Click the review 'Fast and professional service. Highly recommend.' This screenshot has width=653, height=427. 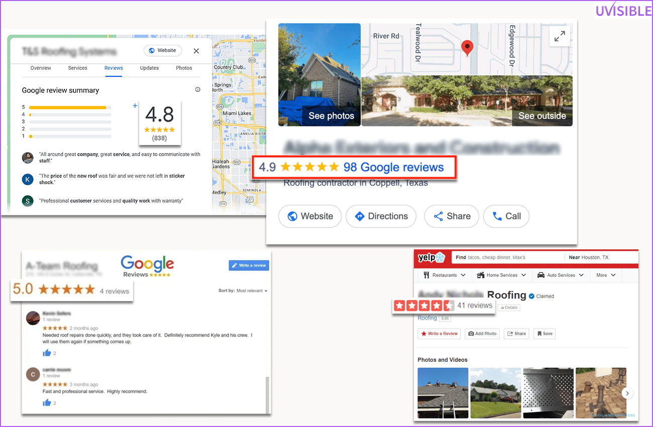pyautogui.click(x=95, y=391)
